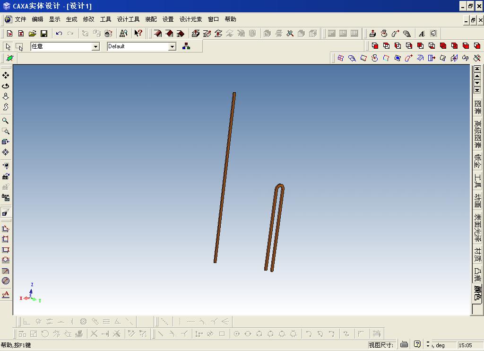
Task: Click the XYZ coordinate axis triad
Action: (31, 294)
